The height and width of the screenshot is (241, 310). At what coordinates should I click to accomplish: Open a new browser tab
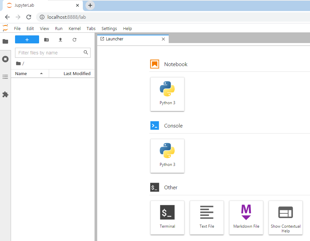click(90, 5)
